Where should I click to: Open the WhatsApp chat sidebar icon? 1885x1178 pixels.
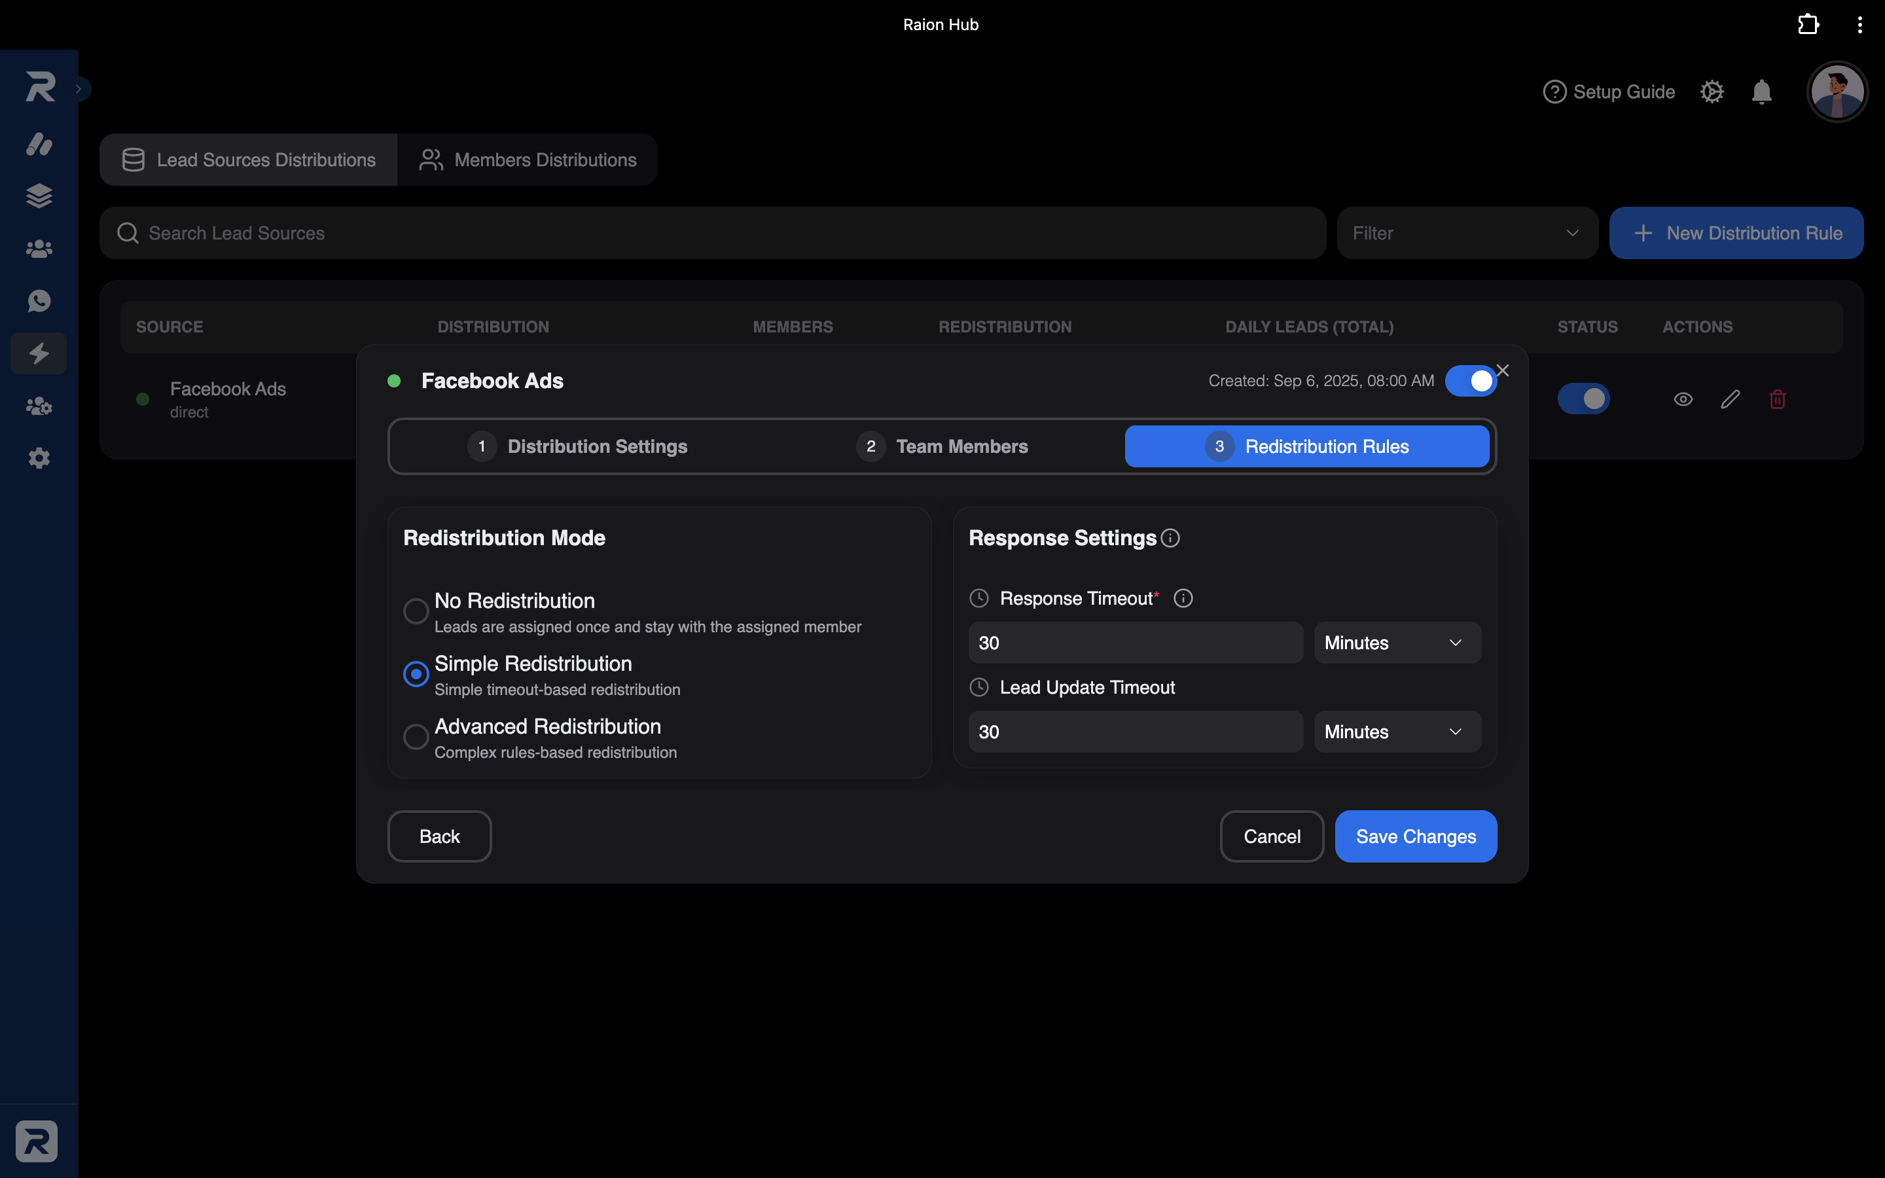pyautogui.click(x=39, y=301)
